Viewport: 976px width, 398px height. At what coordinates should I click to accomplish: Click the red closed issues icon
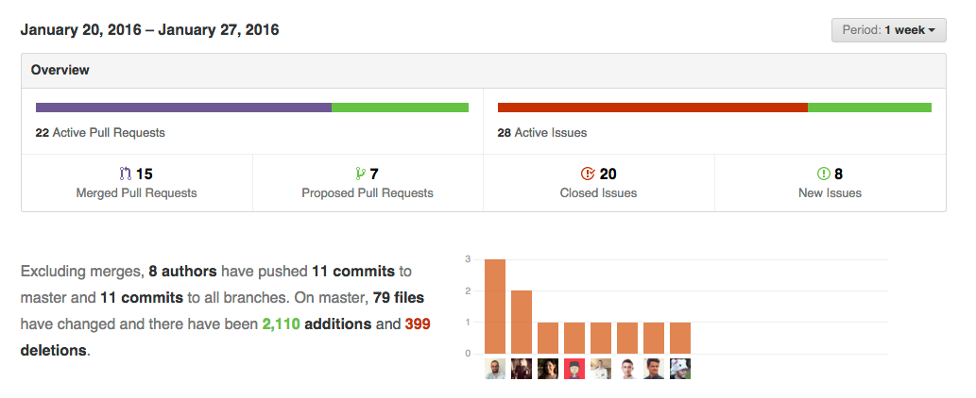(x=588, y=174)
